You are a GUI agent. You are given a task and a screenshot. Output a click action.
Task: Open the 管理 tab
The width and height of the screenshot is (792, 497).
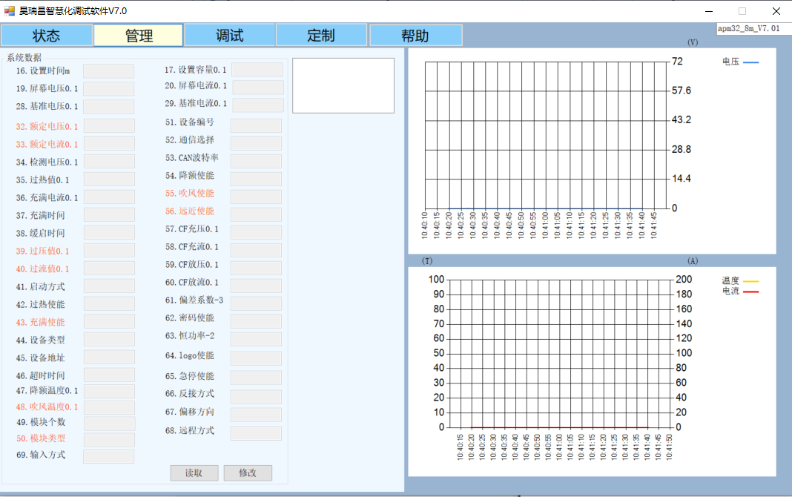point(139,36)
